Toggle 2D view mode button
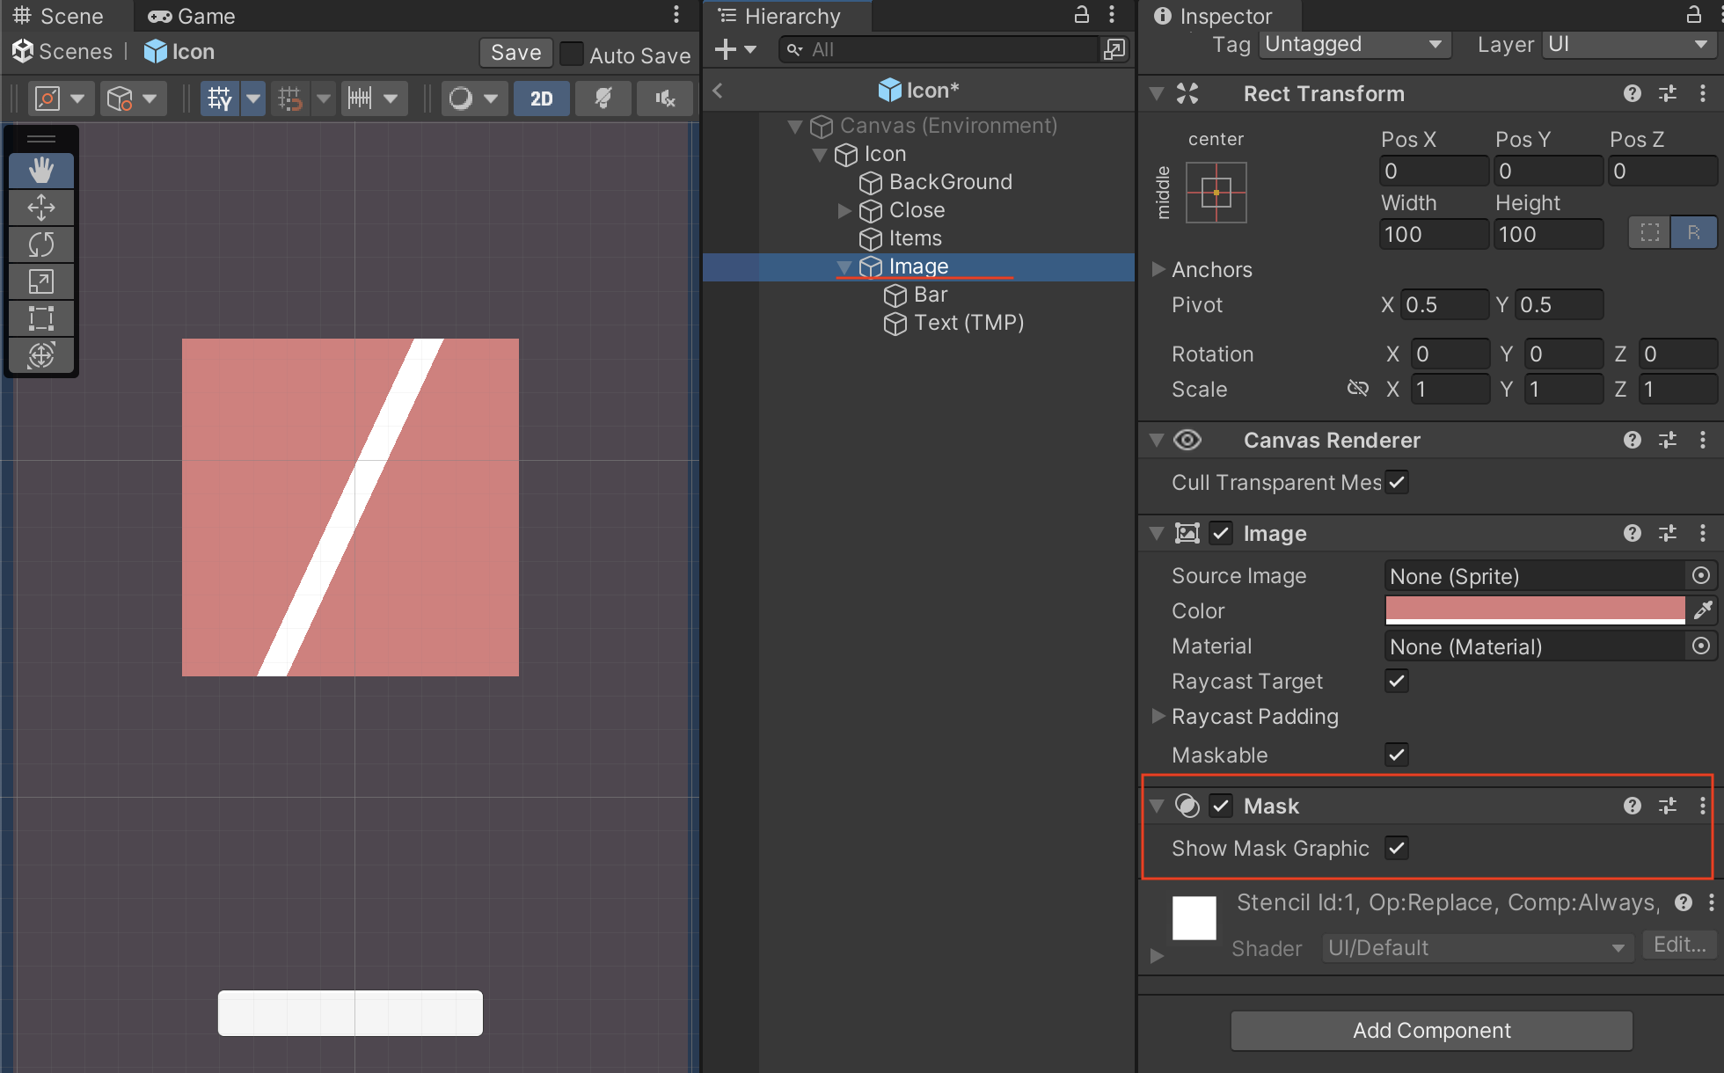Viewport: 1724px width, 1073px height. (541, 99)
